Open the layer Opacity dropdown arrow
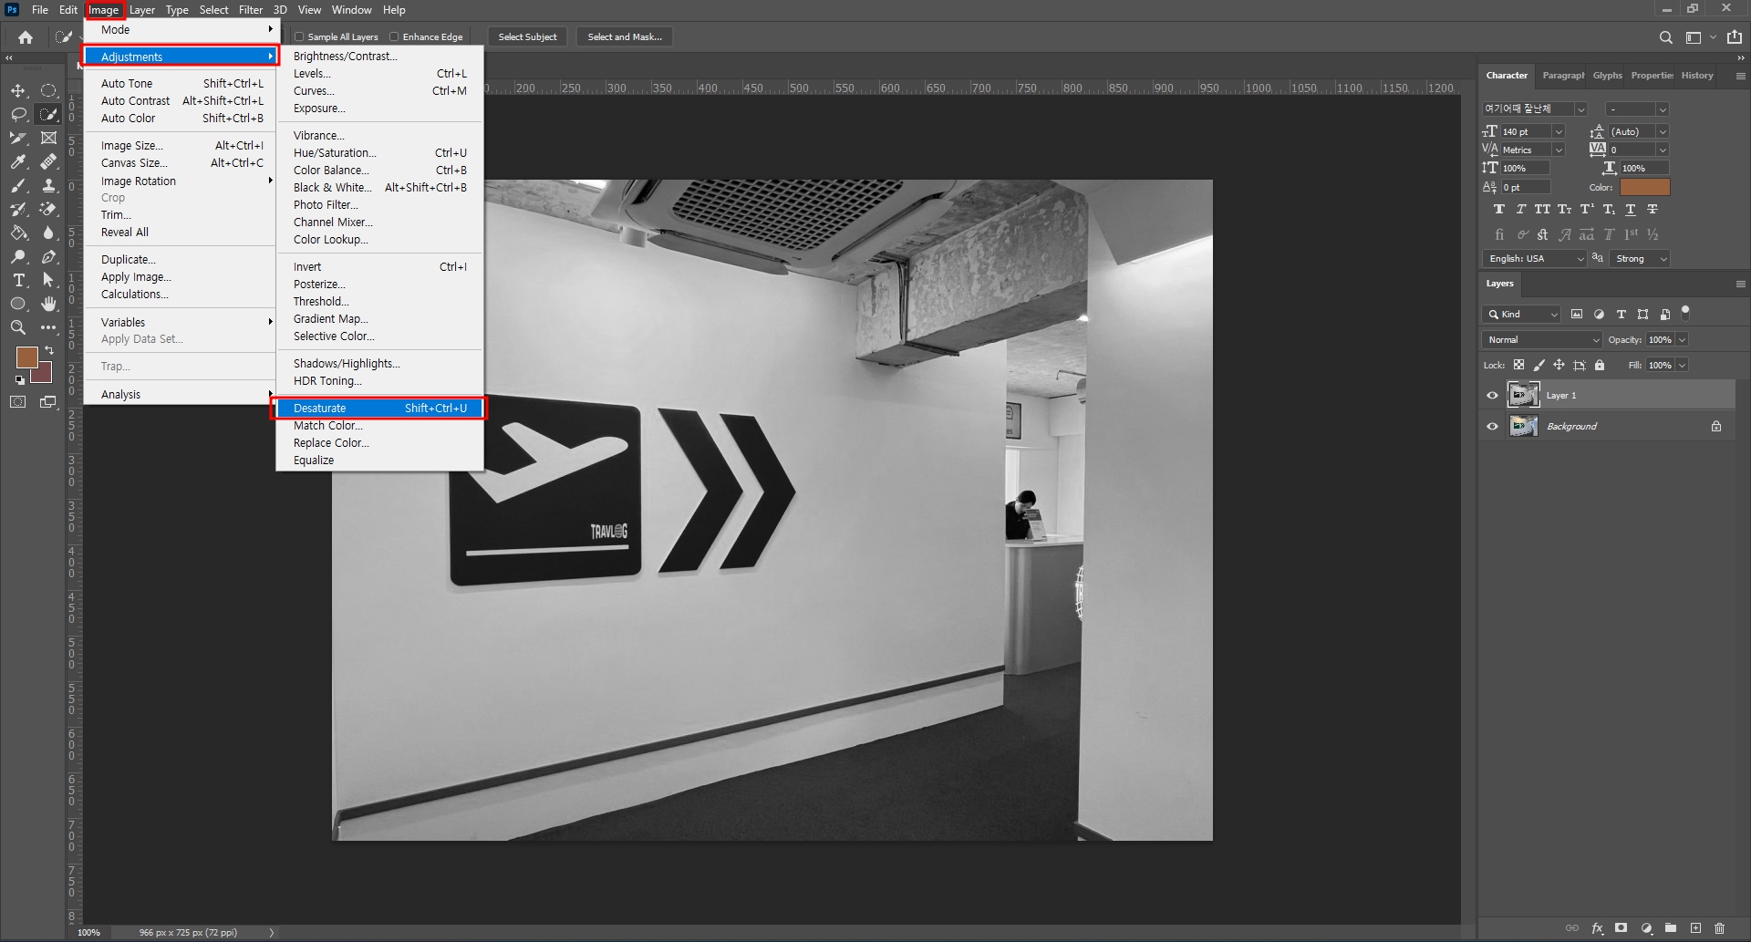The image size is (1751, 942). pyautogui.click(x=1683, y=340)
